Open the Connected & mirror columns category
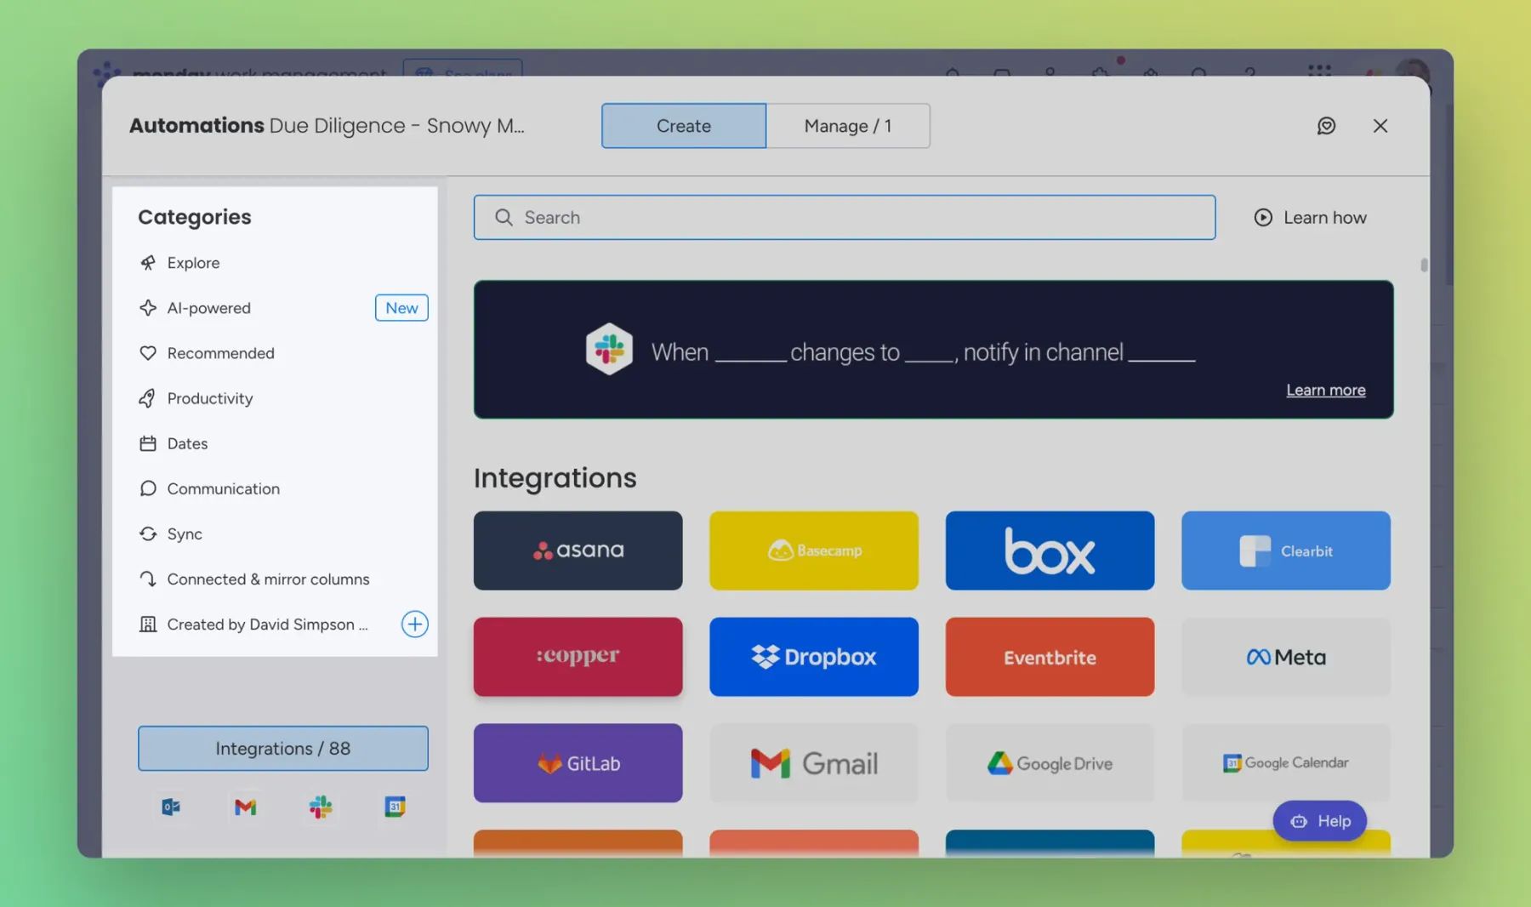1531x907 pixels. pos(268,579)
